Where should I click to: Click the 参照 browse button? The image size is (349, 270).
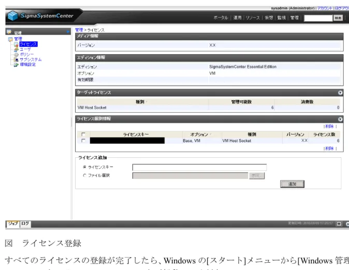click(257, 176)
